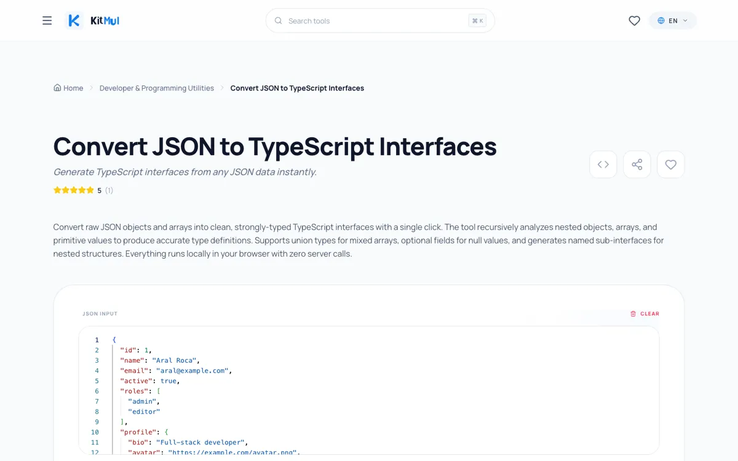Viewport: 738px width, 461px height.
Task: Favorite this tool with the heart outline
Action: pos(670,164)
